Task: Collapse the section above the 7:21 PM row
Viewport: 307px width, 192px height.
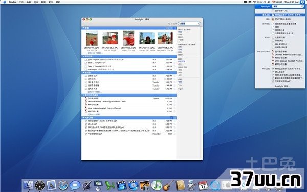Action: pos(83,73)
